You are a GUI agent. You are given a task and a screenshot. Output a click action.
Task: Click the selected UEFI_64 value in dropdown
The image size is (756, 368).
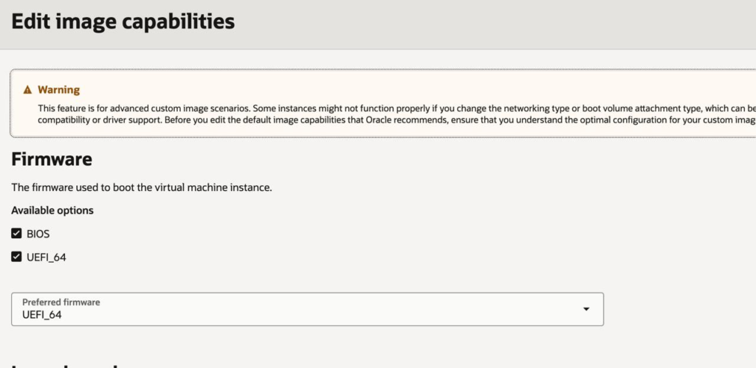pos(42,315)
